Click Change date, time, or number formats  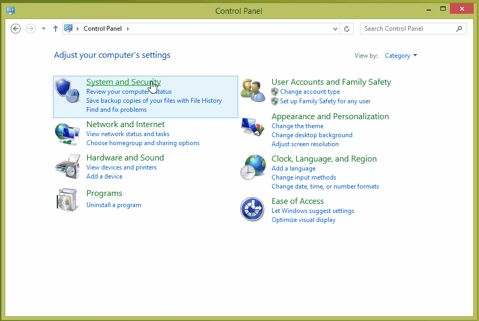325,186
